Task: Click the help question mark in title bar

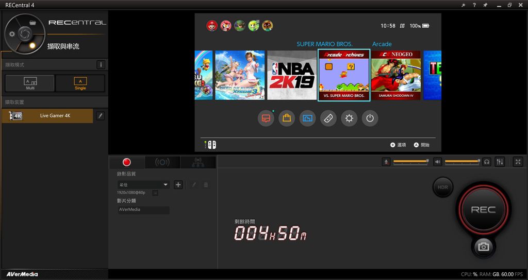Action: click(x=474, y=5)
